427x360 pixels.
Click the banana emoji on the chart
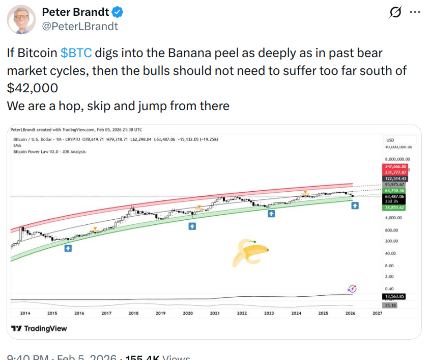(249, 252)
